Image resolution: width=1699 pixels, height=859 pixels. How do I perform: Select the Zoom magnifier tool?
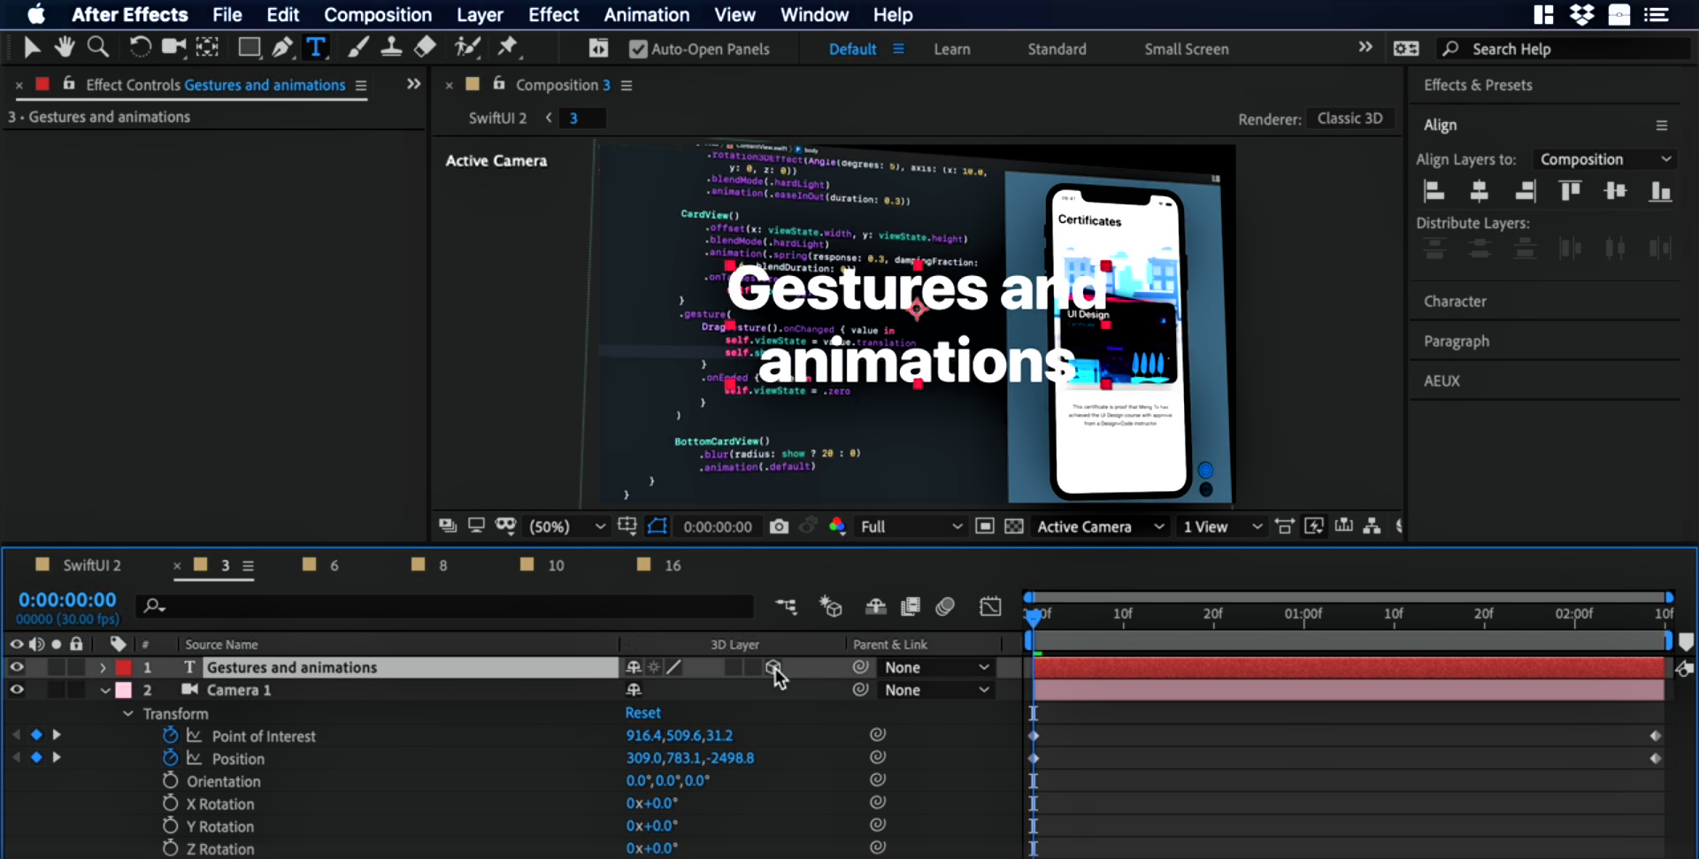(x=98, y=47)
